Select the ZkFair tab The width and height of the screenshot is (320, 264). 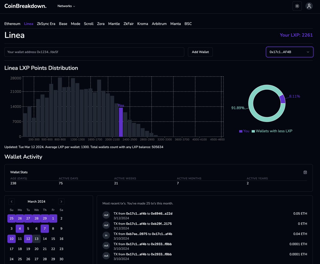[x=129, y=24]
